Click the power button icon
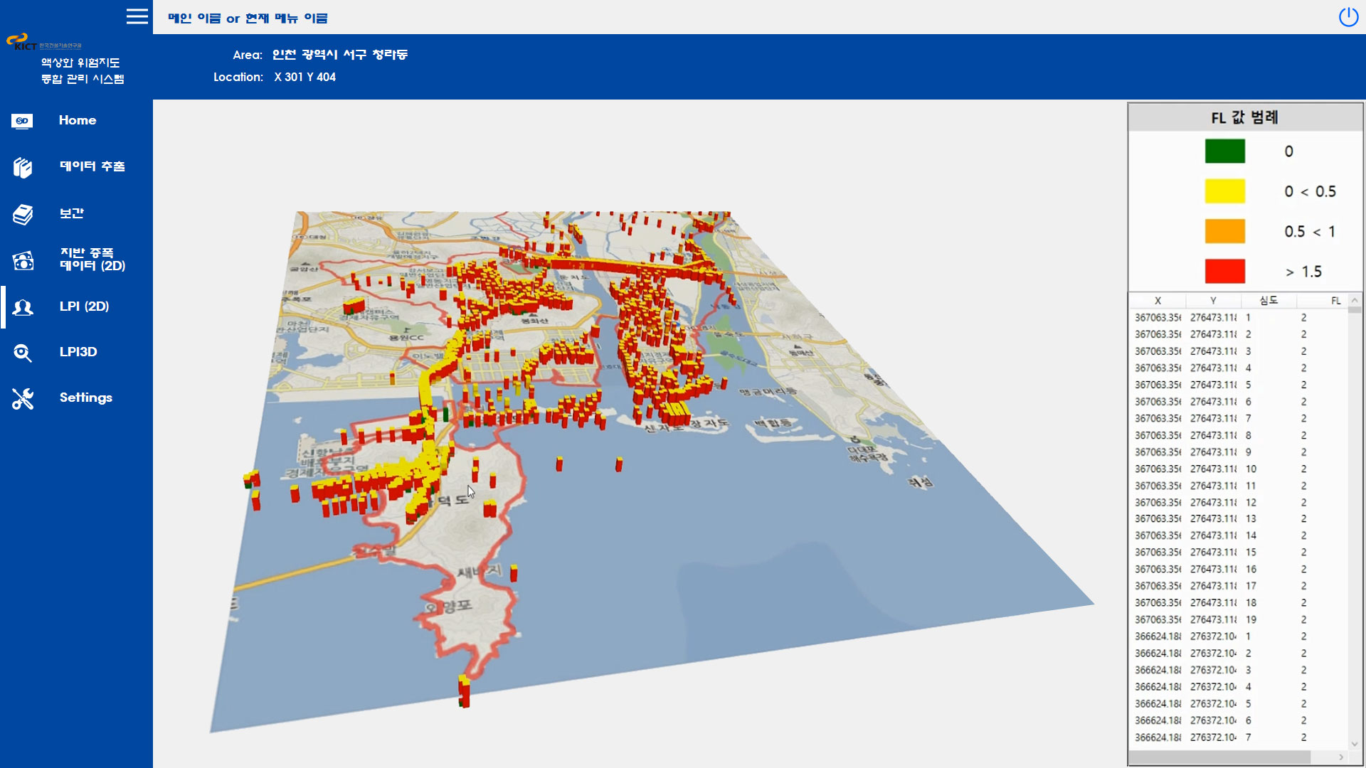The height and width of the screenshot is (768, 1366). pyautogui.click(x=1348, y=17)
